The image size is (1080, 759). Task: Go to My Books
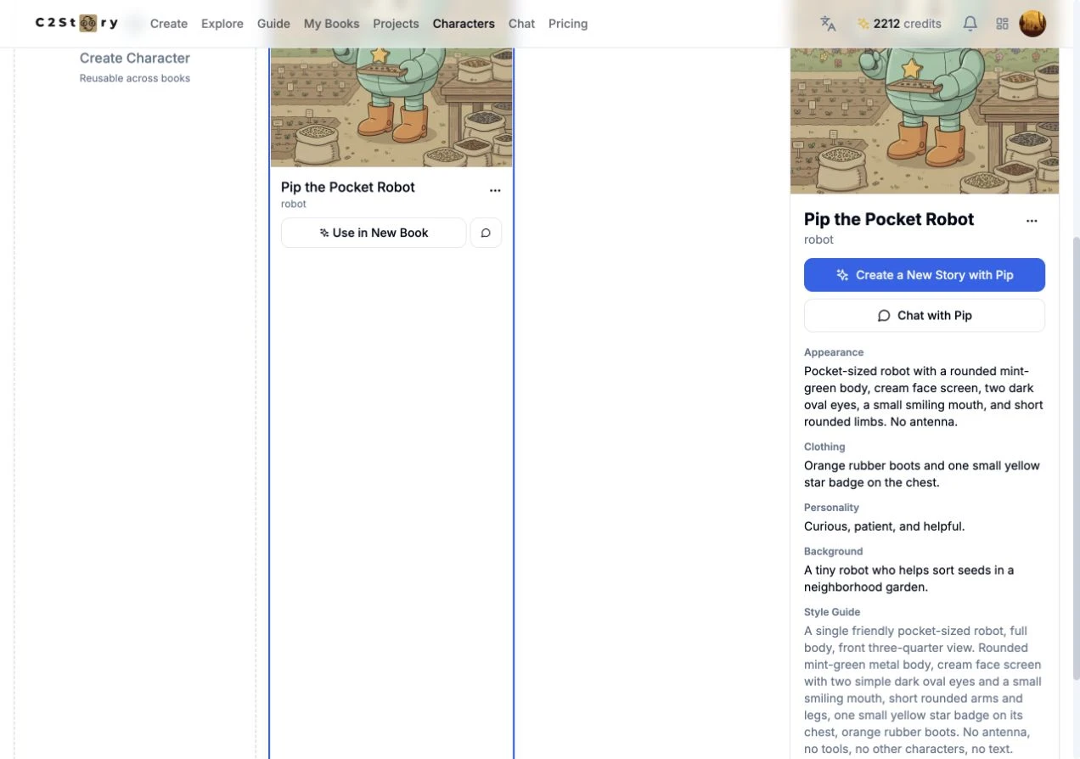coord(331,24)
